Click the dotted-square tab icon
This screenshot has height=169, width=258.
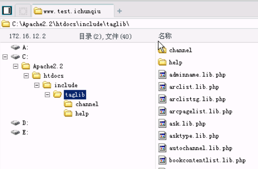click(23, 11)
